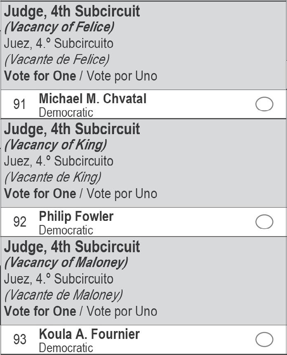The height and width of the screenshot is (355, 287).
Task: Select ballot number 92
Action: tap(19, 222)
